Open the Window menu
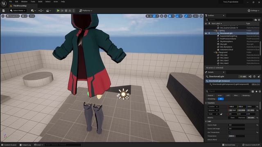The width and height of the screenshot is (262, 147). pos(24,2)
